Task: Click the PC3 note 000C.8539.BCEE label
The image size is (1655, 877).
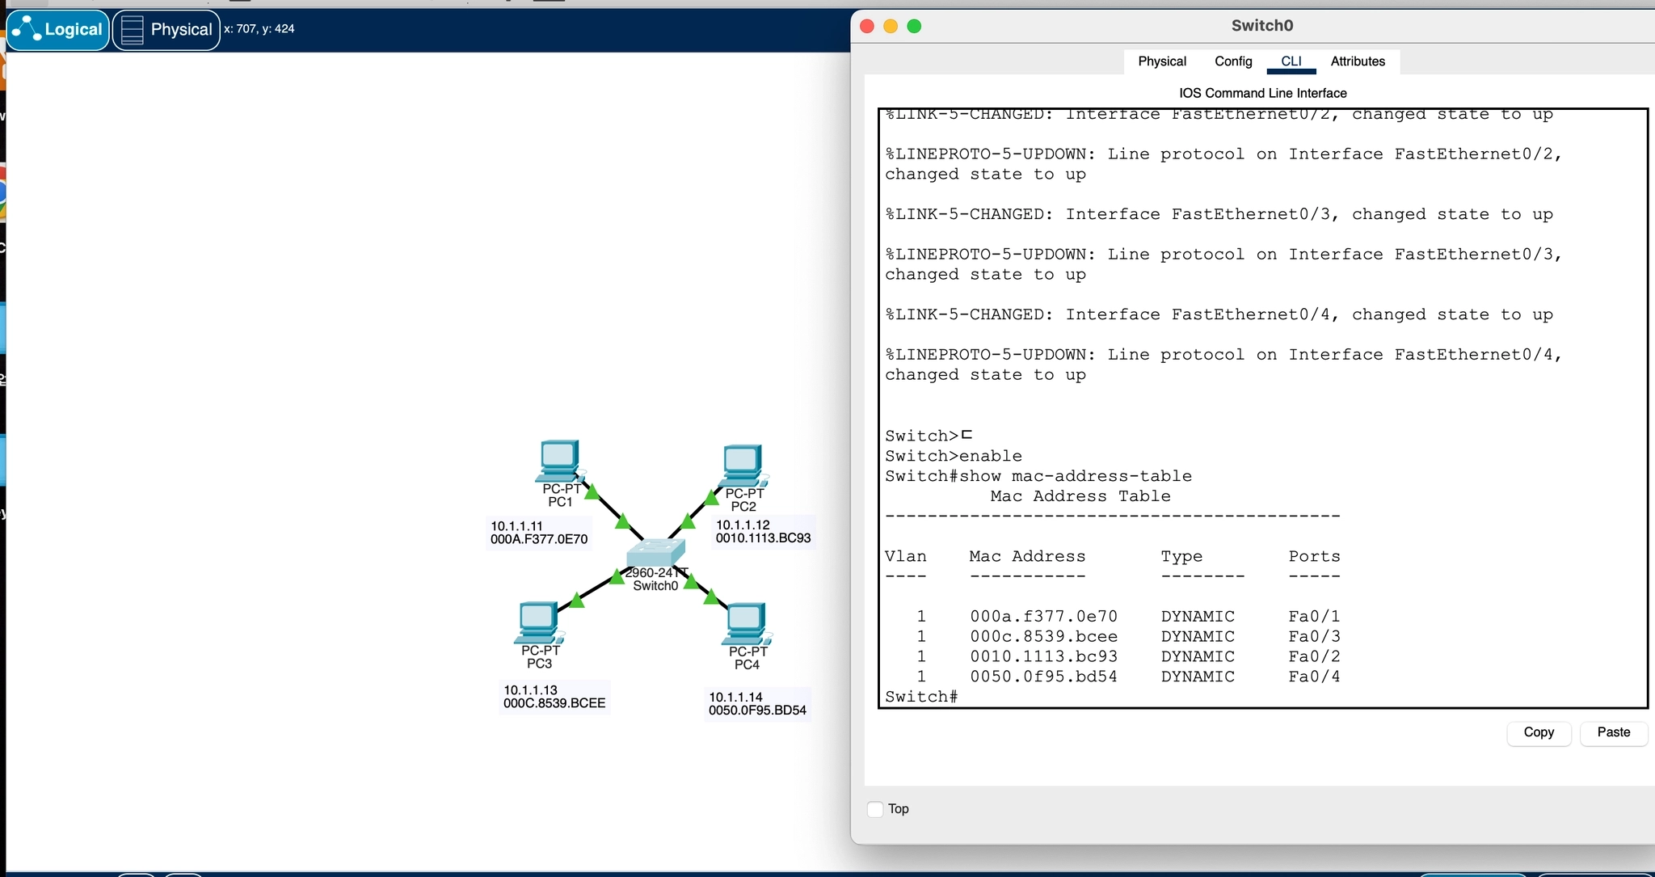Action: 554,703
